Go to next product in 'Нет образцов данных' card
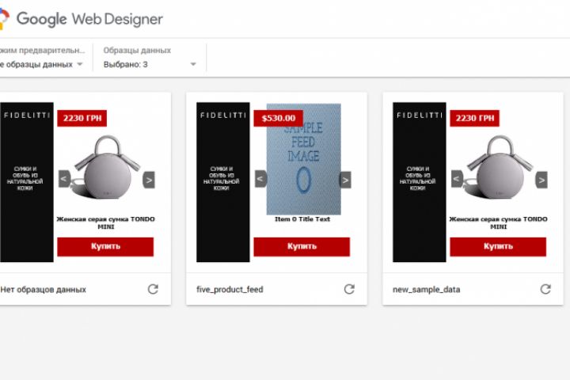The image size is (570, 380). click(x=149, y=180)
